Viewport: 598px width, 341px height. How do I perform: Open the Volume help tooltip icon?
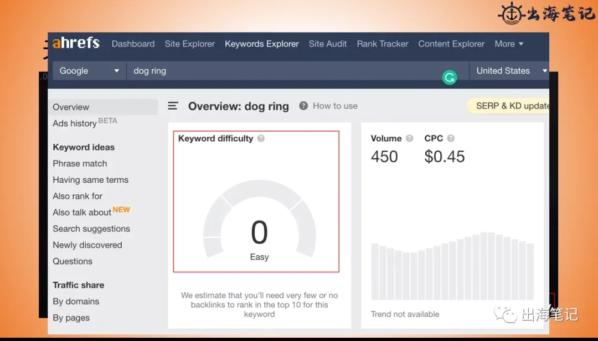409,138
